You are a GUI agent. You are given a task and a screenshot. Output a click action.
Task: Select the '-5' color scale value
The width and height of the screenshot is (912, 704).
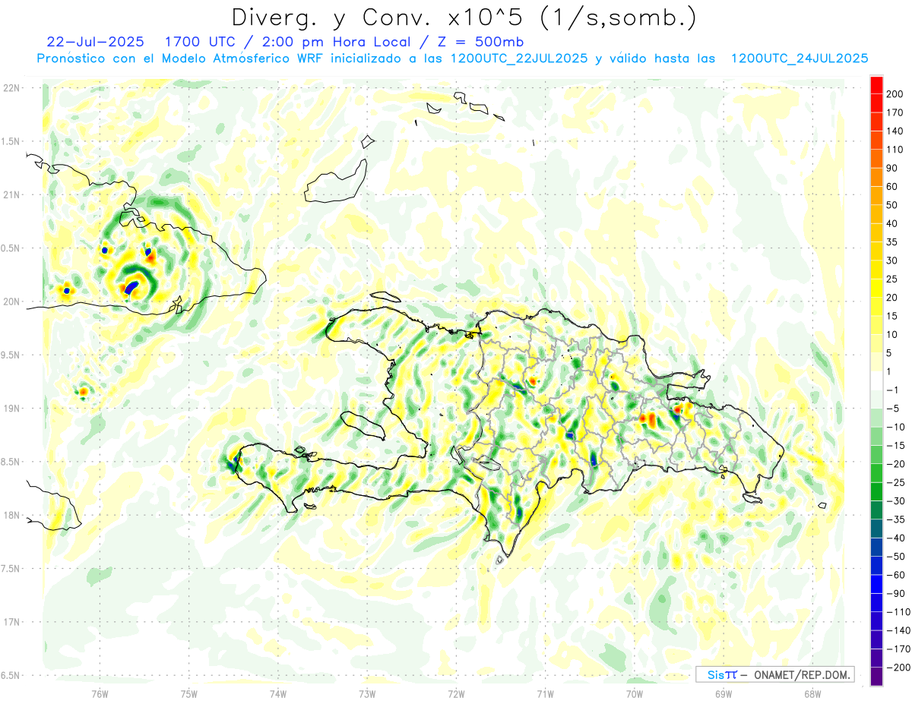coord(892,409)
